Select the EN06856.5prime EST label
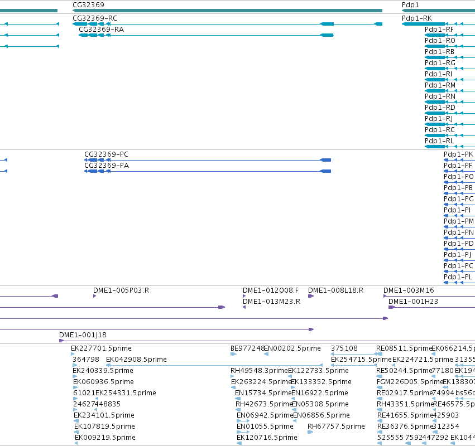Viewport: 475px width, 446px height. pyautogui.click(x=322, y=415)
